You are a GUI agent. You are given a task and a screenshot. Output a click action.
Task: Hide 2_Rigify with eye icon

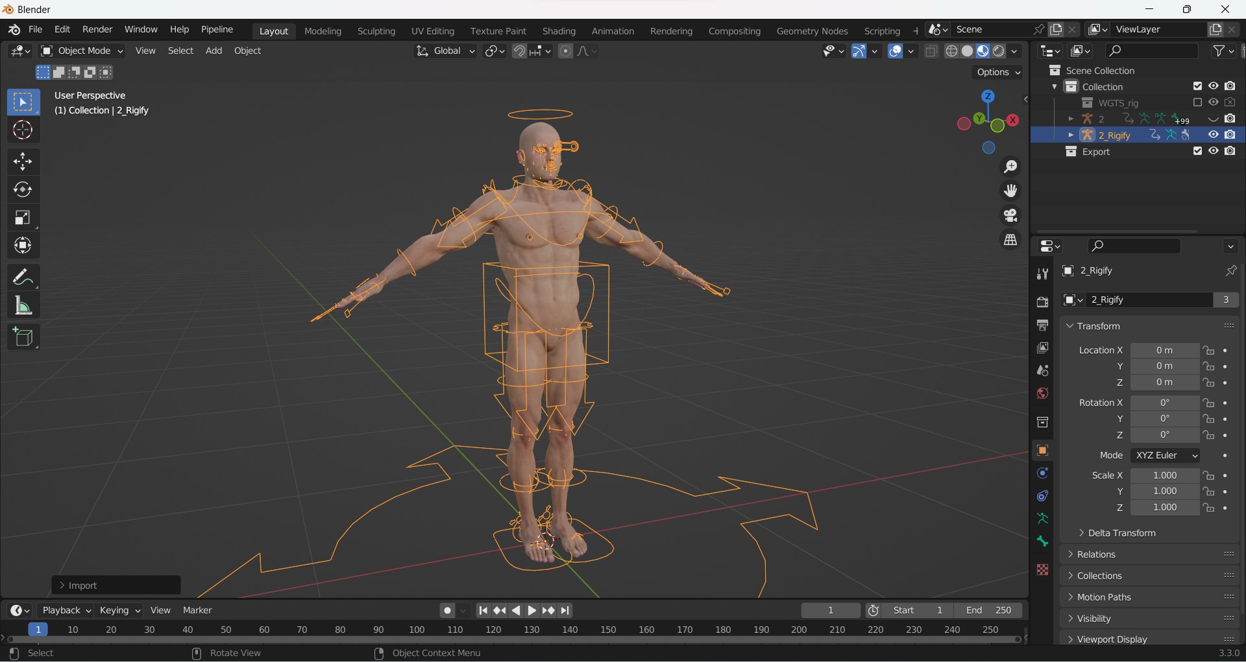(x=1213, y=135)
